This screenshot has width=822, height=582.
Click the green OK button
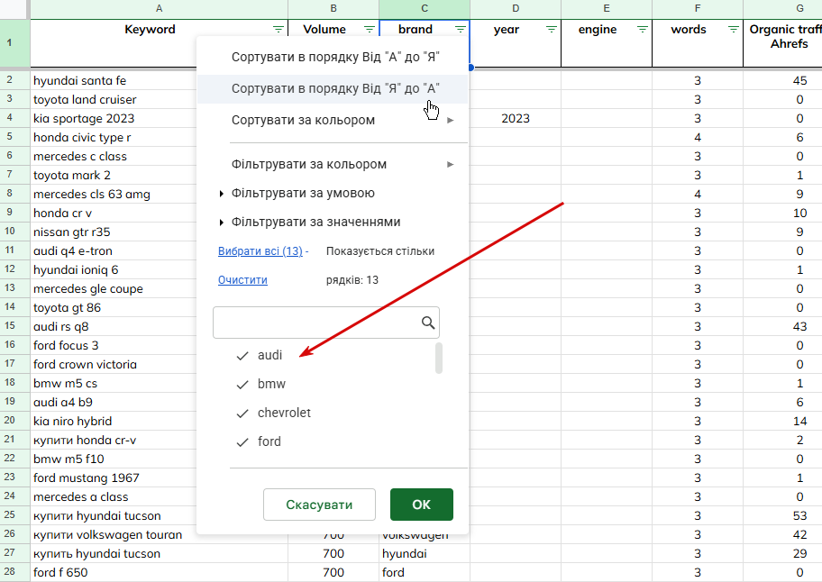pyautogui.click(x=422, y=505)
